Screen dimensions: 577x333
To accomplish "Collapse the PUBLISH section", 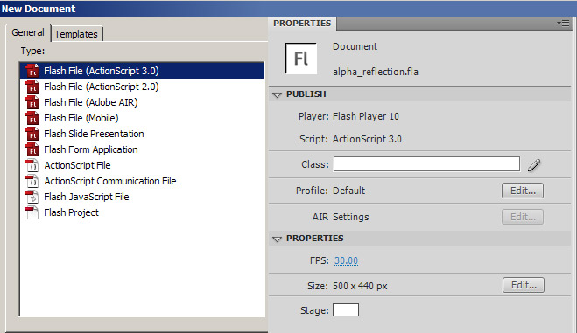I will point(277,94).
